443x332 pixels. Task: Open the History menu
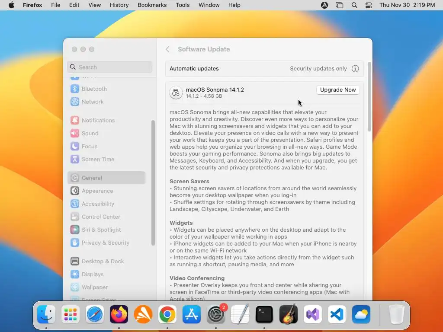click(x=119, y=5)
